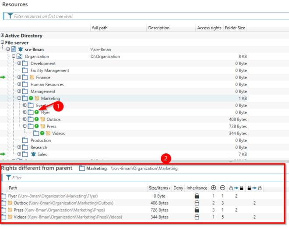Screen dimensions: 289x229
Task: Click the green exclamation icon beside Flyer
Action: click(x=37, y=112)
